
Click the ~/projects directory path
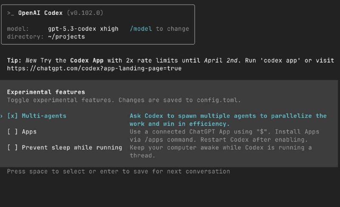(x=66, y=37)
